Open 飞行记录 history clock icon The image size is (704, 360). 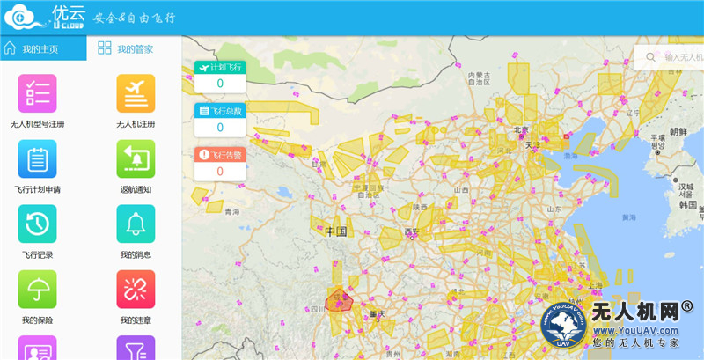click(x=37, y=224)
